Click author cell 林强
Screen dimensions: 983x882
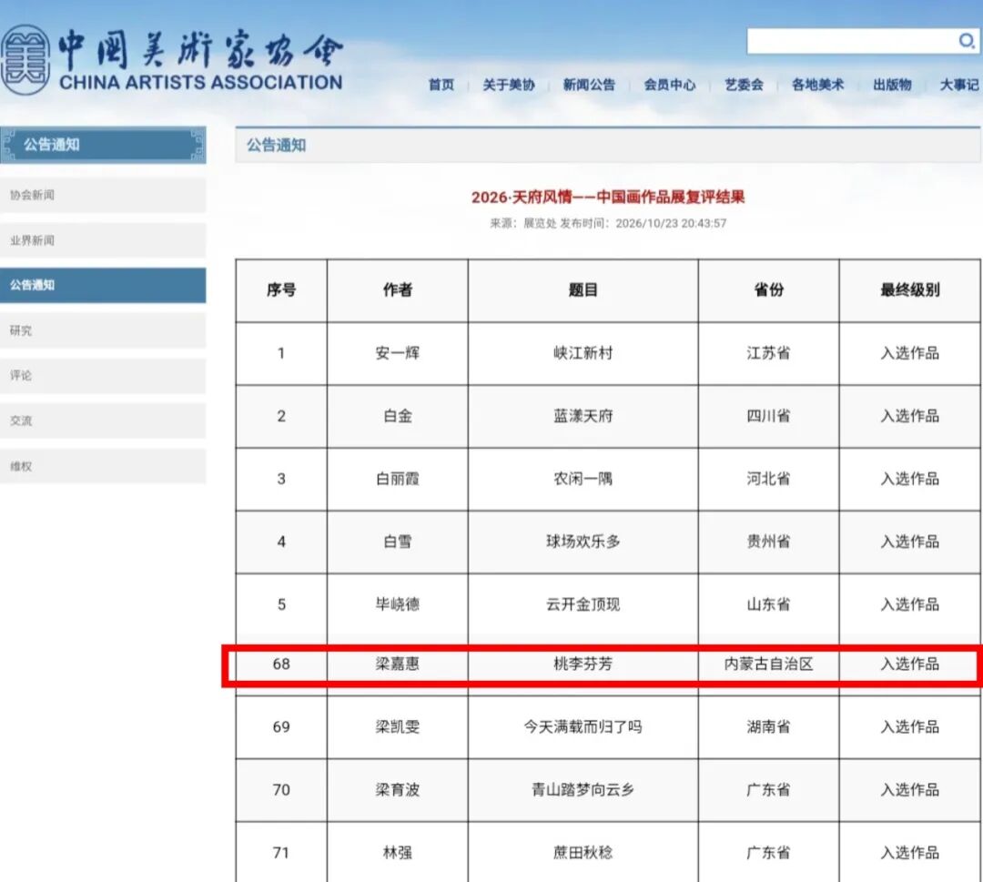click(398, 853)
